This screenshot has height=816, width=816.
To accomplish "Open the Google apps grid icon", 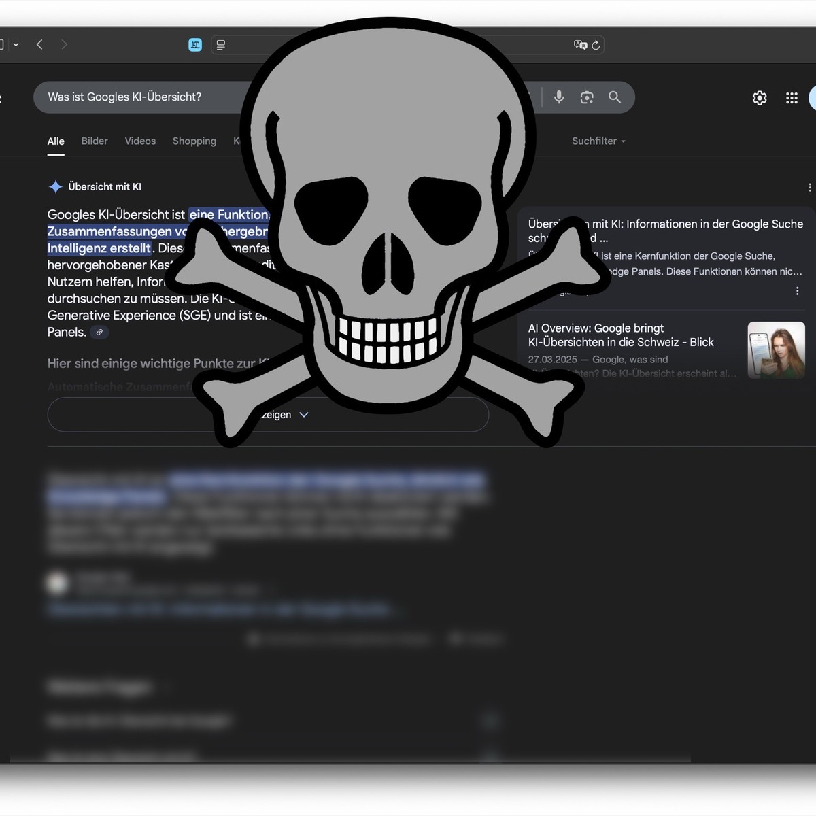I will [x=792, y=98].
